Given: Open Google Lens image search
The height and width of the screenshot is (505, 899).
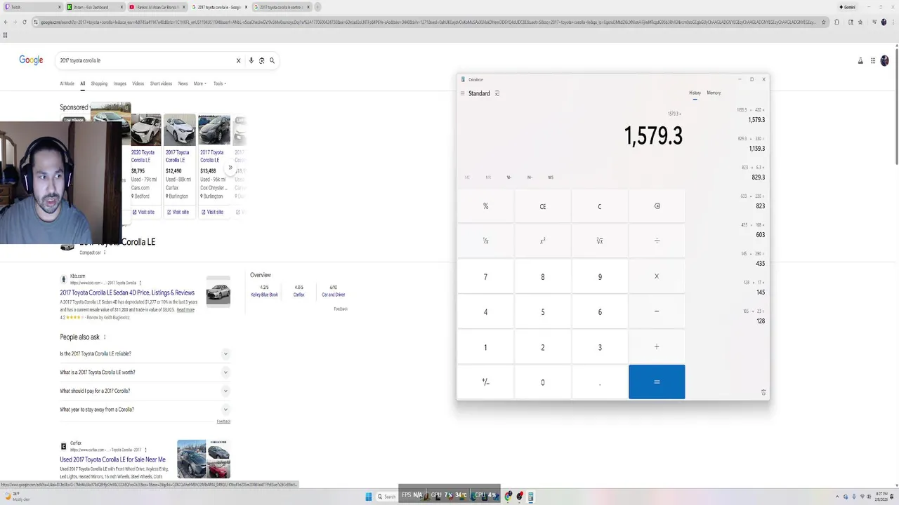Looking at the screenshot, I should [261, 60].
